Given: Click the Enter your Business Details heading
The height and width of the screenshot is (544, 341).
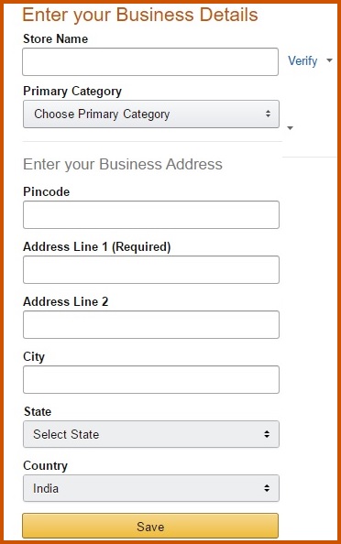Looking at the screenshot, I should click(140, 15).
